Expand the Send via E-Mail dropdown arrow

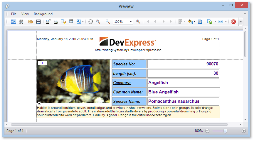coord(226,22)
